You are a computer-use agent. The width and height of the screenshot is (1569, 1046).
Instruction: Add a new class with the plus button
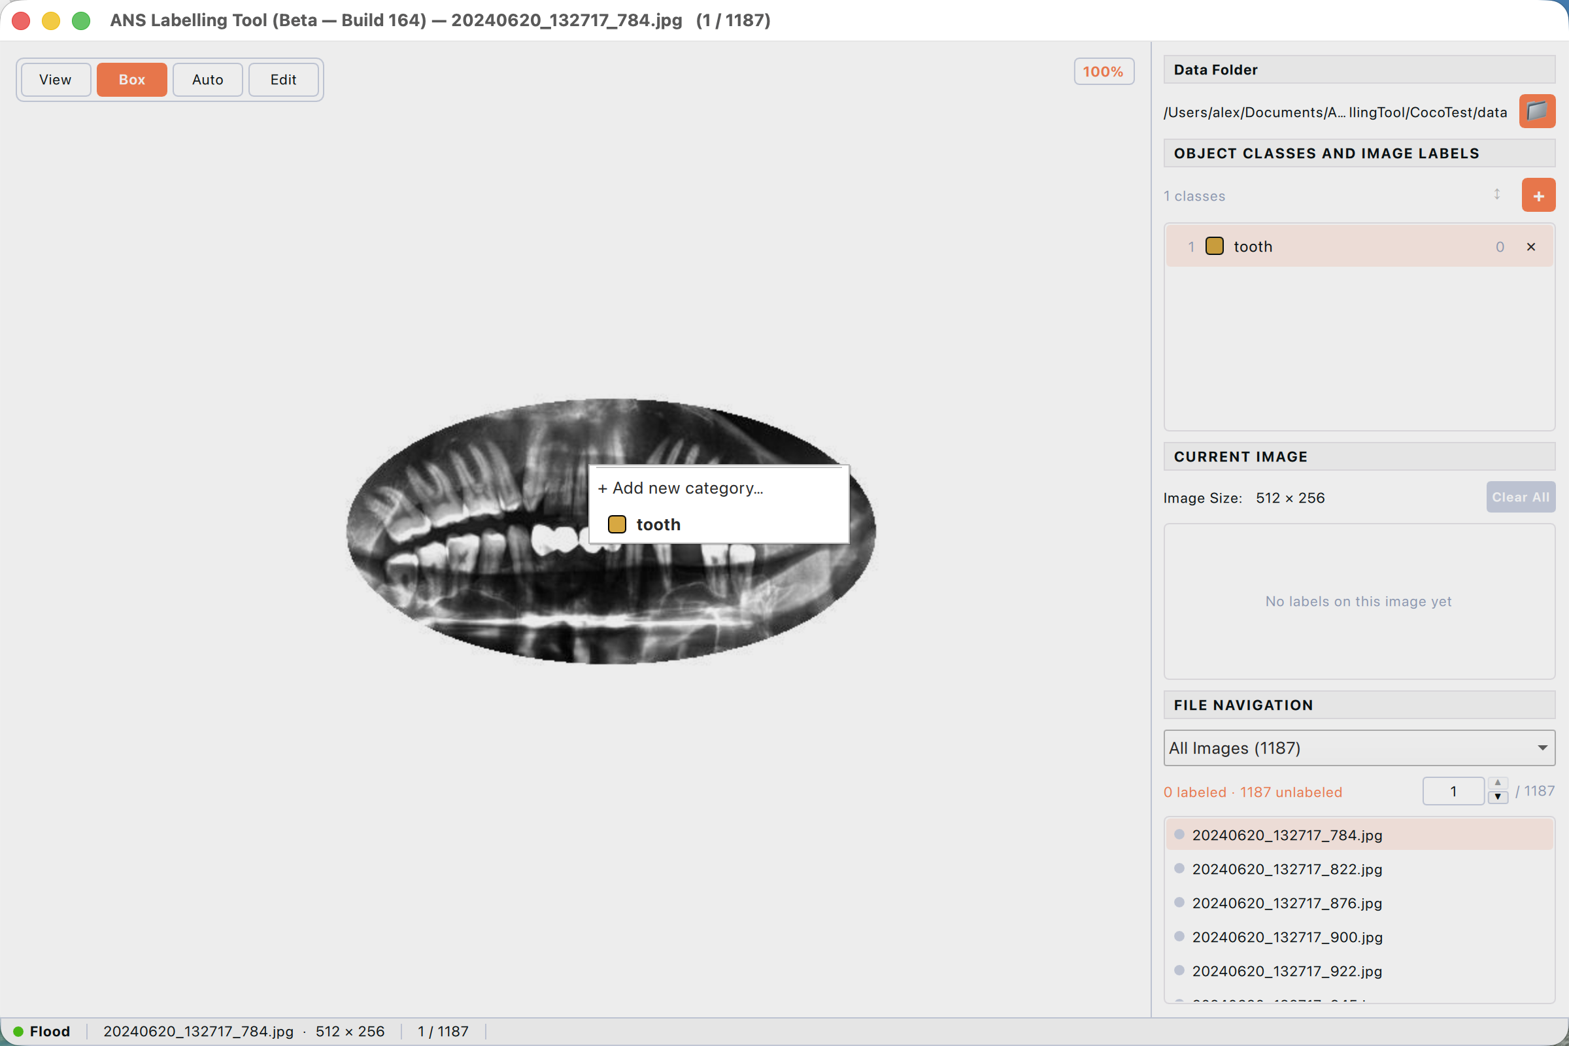(x=1538, y=195)
